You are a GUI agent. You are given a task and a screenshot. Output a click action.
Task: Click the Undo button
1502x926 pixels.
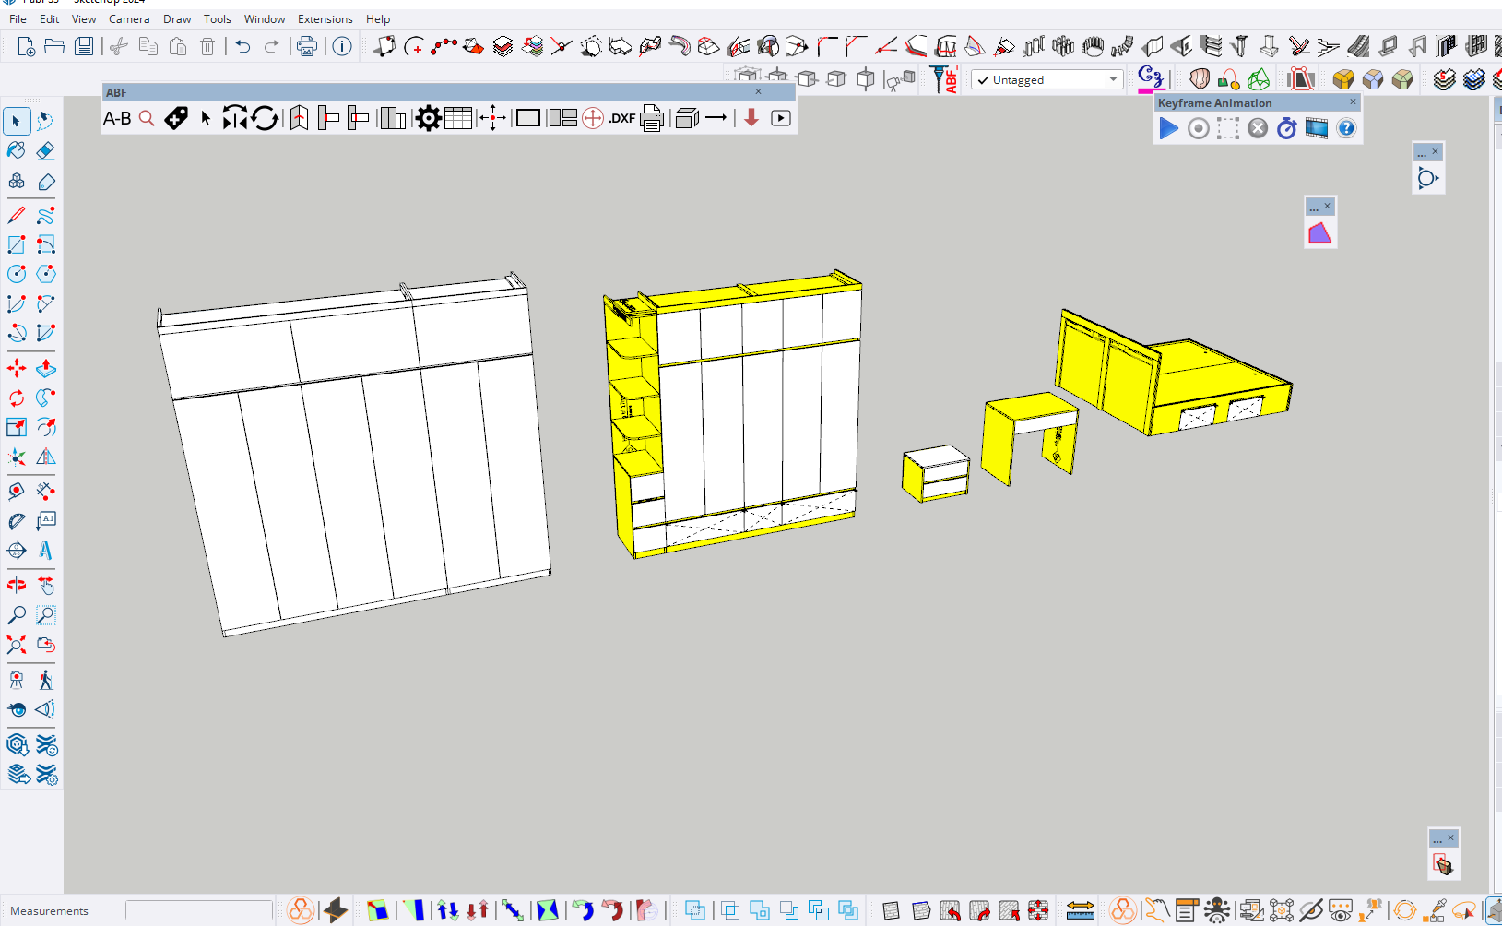(x=242, y=46)
